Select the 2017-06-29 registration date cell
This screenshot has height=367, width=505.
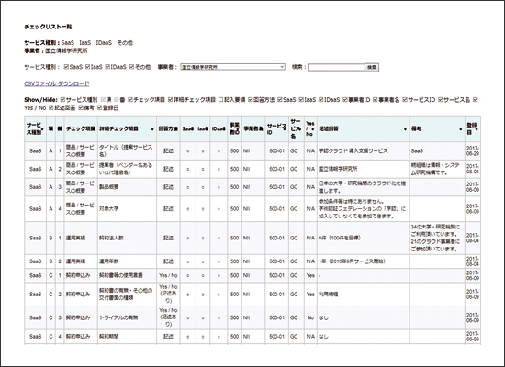[473, 151]
